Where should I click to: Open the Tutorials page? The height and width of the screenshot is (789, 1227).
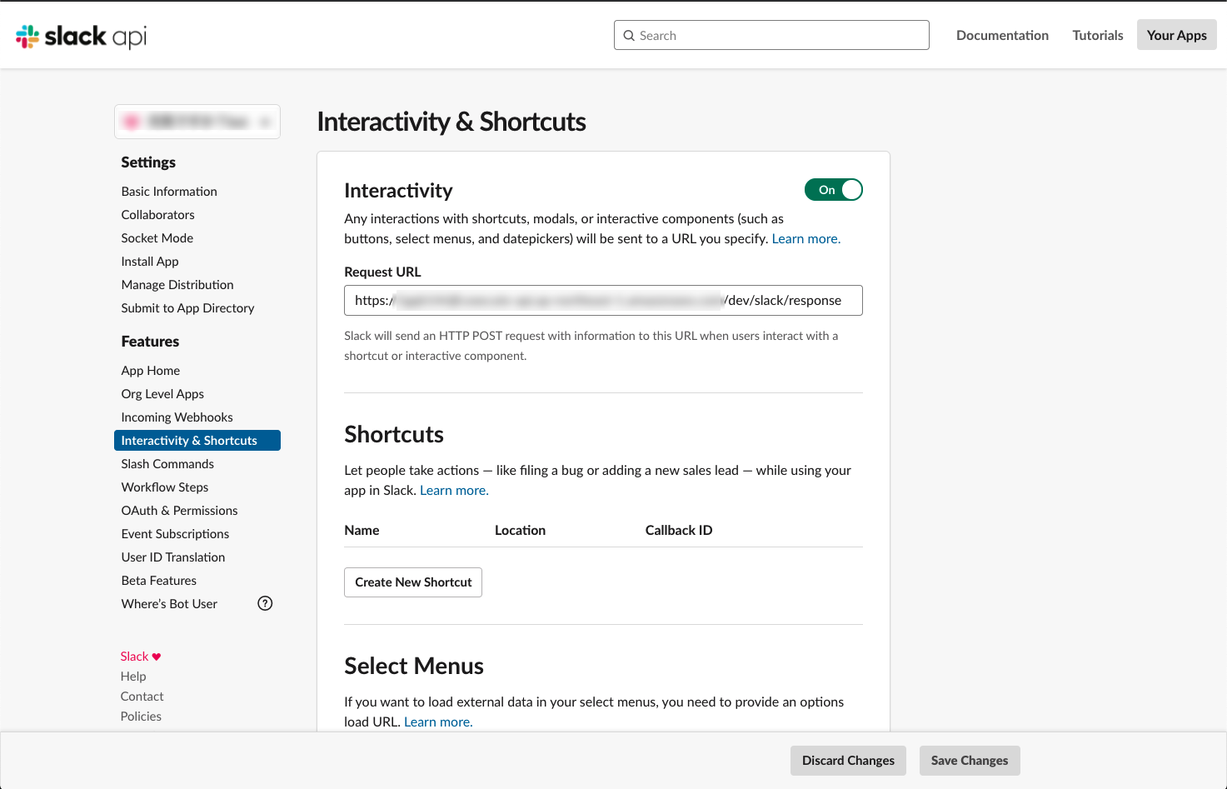click(1097, 35)
